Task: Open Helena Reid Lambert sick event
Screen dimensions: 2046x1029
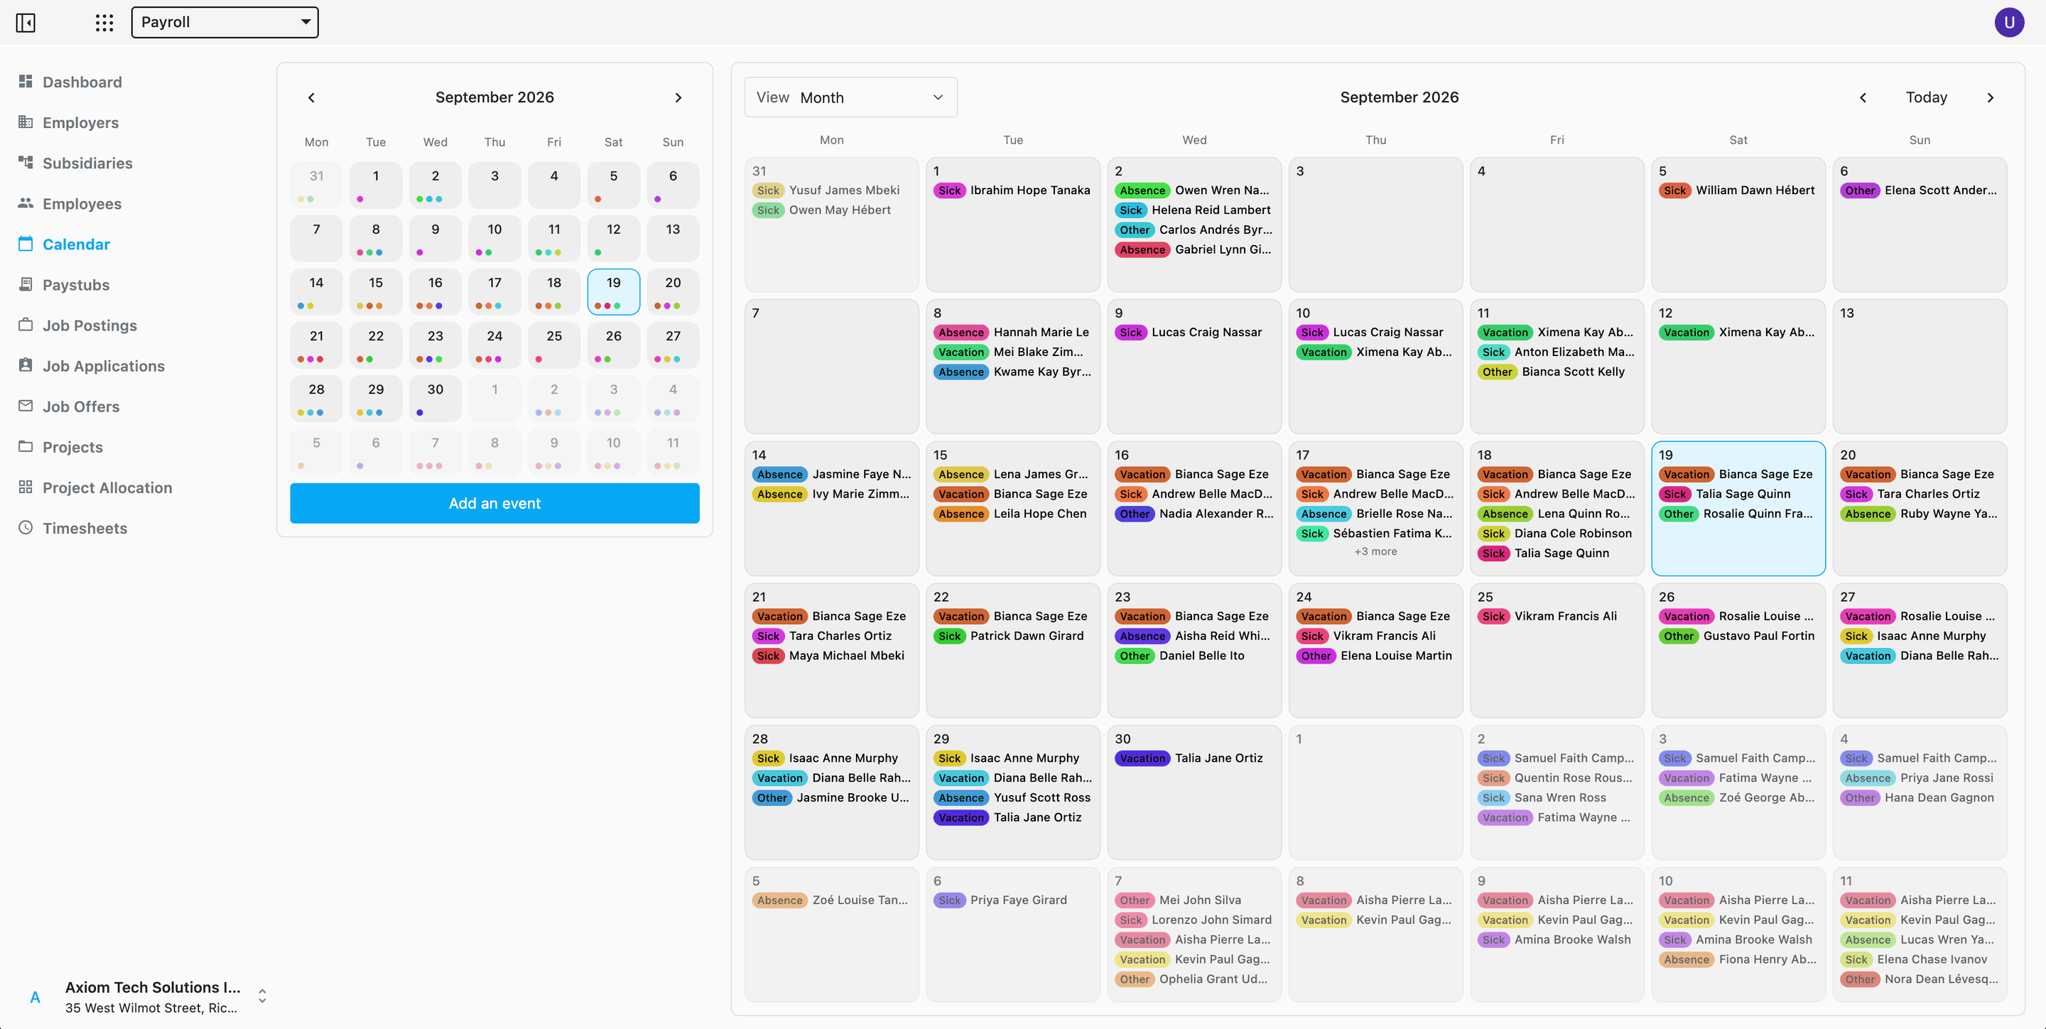Action: 1193,210
